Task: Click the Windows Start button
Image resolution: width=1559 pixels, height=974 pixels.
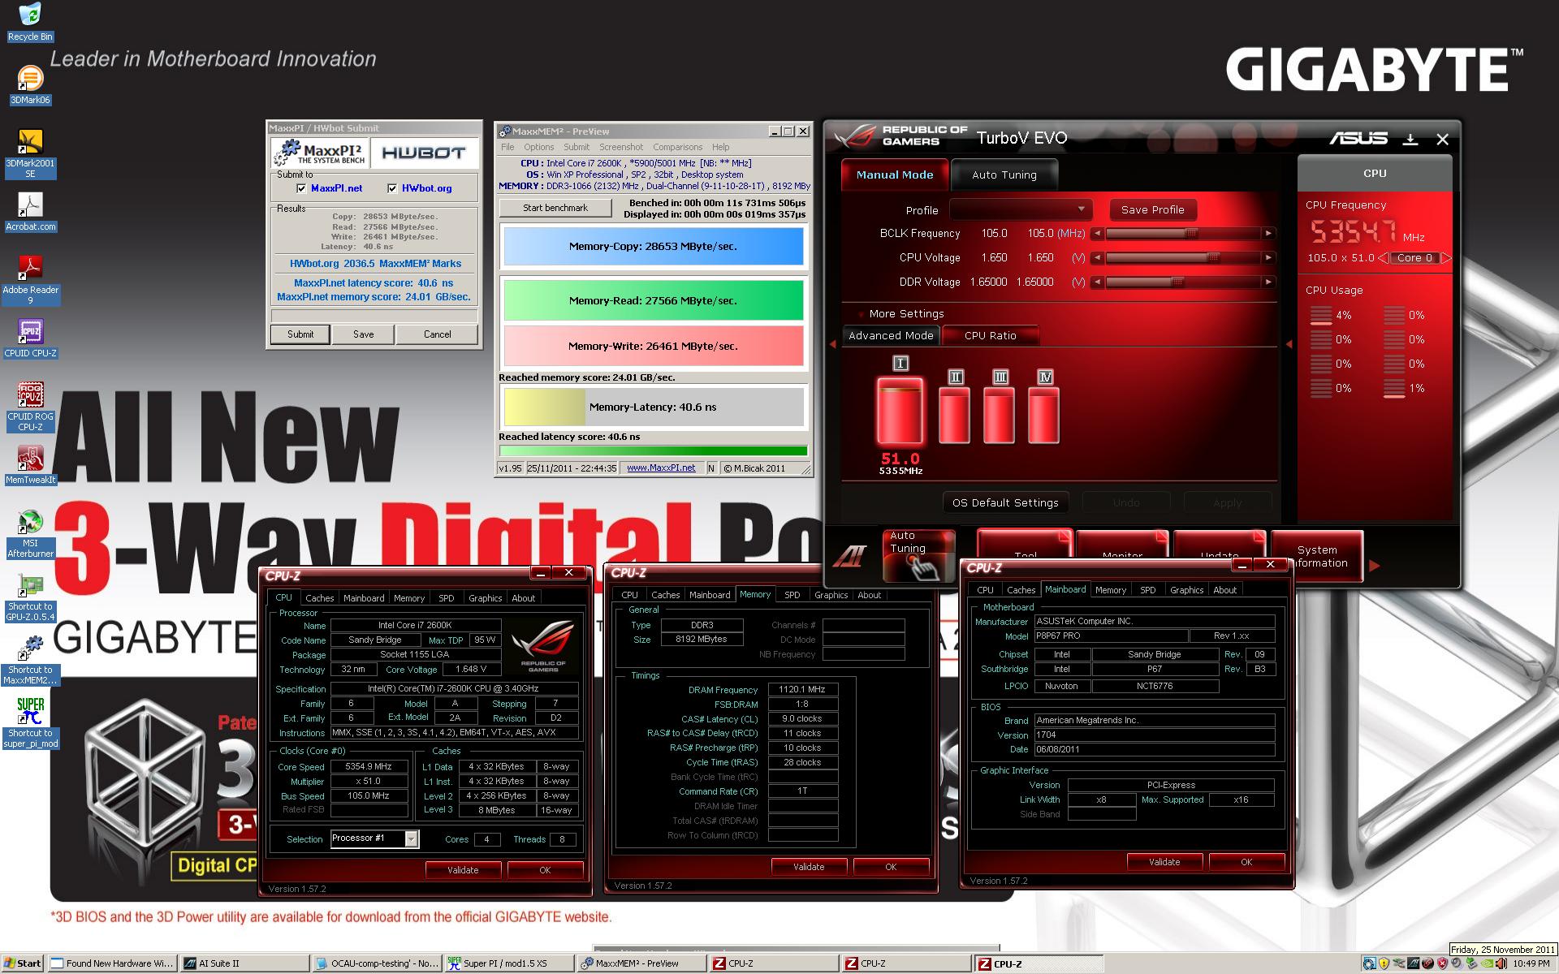Action: tap(22, 963)
